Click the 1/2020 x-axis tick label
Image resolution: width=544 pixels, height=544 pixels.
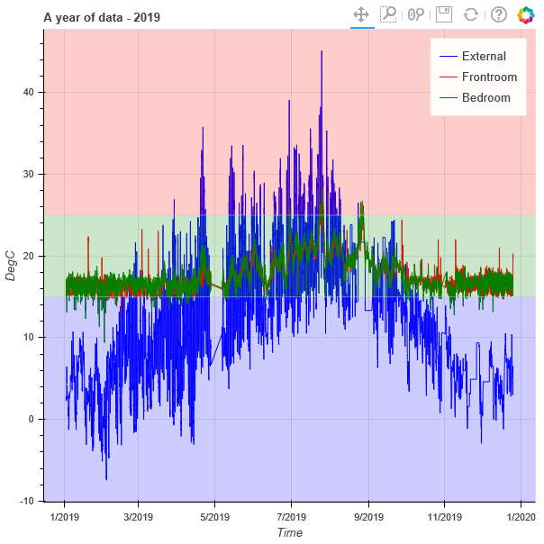pyautogui.click(x=521, y=517)
